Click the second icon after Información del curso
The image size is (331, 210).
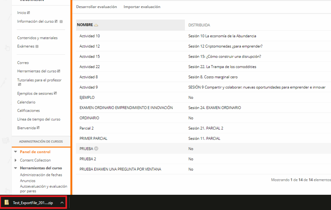click(x=61, y=22)
